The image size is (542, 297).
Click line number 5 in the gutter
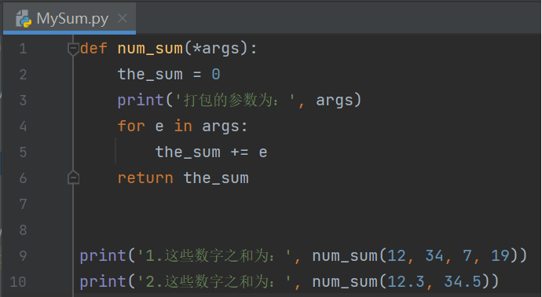pyautogui.click(x=23, y=152)
